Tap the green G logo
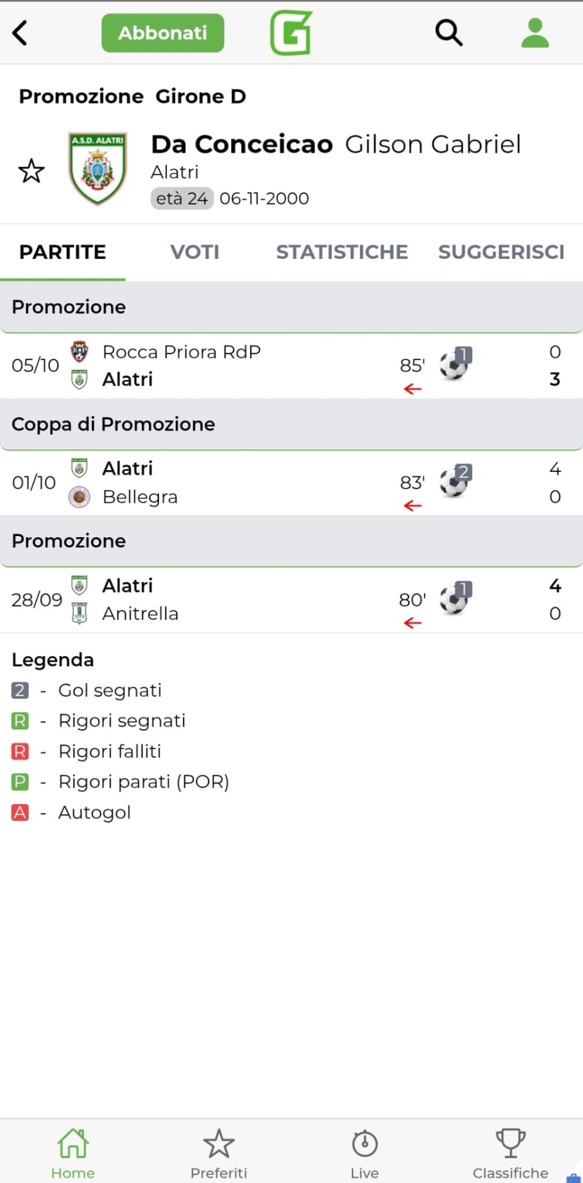 pos(291,33)
